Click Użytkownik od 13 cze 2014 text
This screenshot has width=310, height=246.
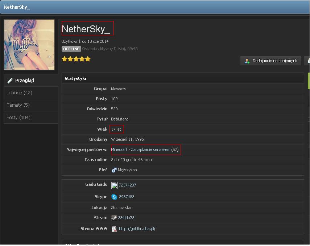(85, 41)
